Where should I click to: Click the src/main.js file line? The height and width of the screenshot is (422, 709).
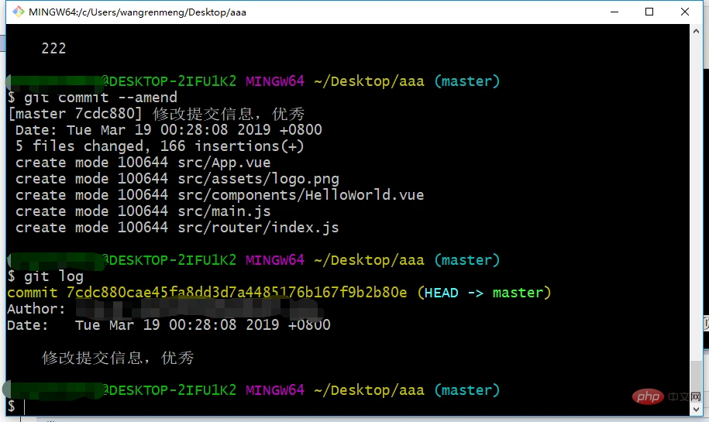click(x=143, y=211)
